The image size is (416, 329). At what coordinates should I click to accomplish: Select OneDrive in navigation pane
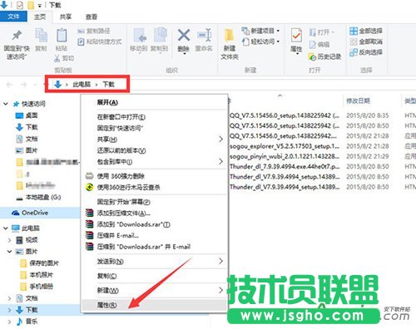point(35,213)
